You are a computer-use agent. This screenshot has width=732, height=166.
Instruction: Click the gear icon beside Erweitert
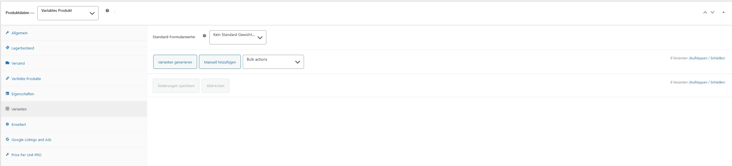click(x=7, y=124)
